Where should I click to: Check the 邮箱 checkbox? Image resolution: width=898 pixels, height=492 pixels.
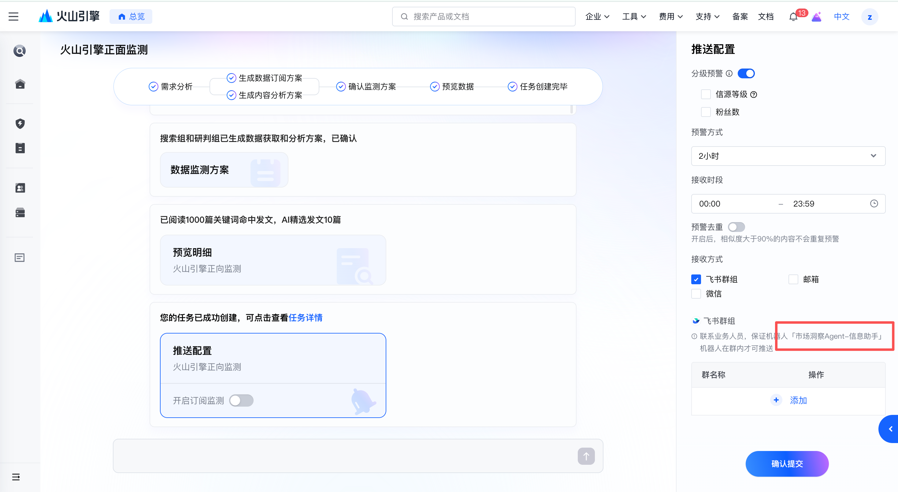(x=793, y=279)
